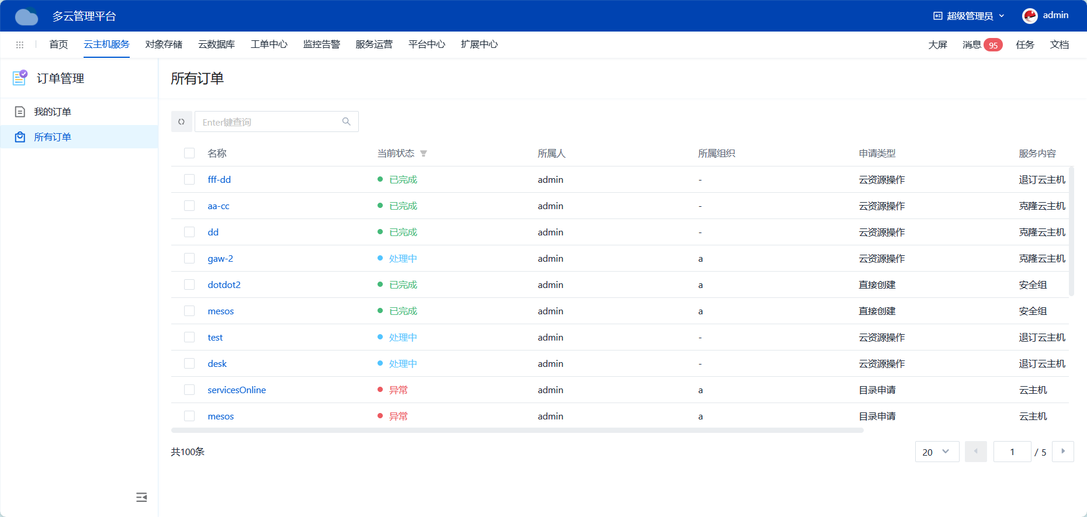The width and height of the screenshot is (1087, 517).
Task: Go to next page arrow
Action: coord(1063,452)
